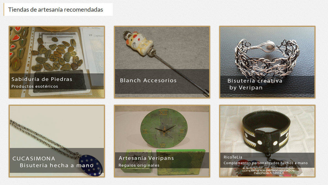Click the RicoTeLia shop title

click(233, 157)
